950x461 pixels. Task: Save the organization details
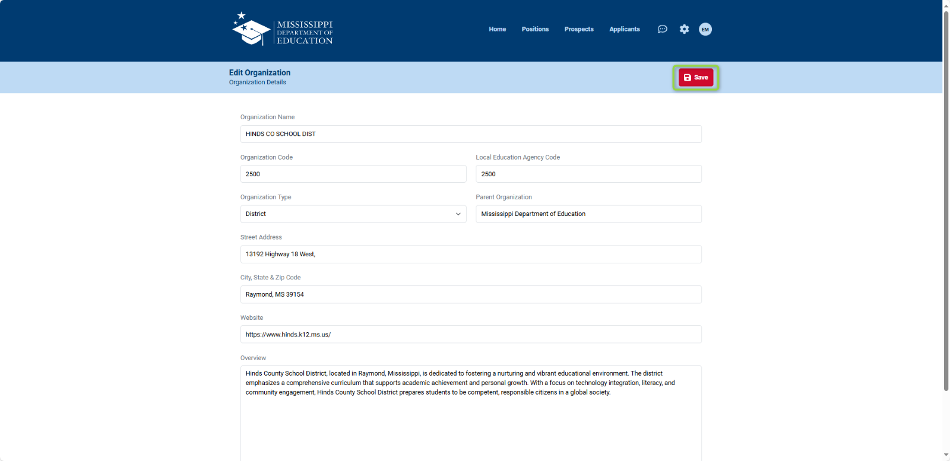(x=696, y=77)
